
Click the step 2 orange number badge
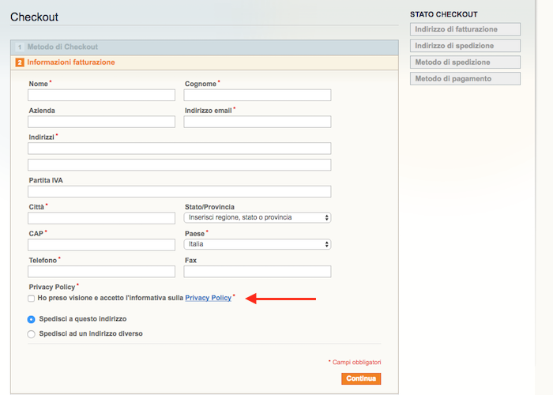click(x=20, y=62)
